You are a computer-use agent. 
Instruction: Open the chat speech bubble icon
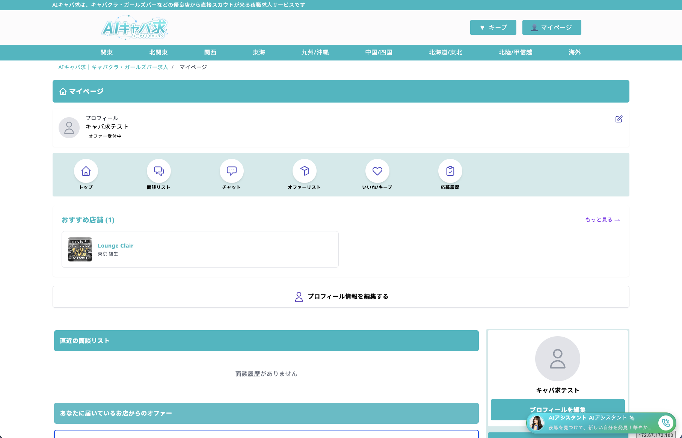click(x=232, y=171)
